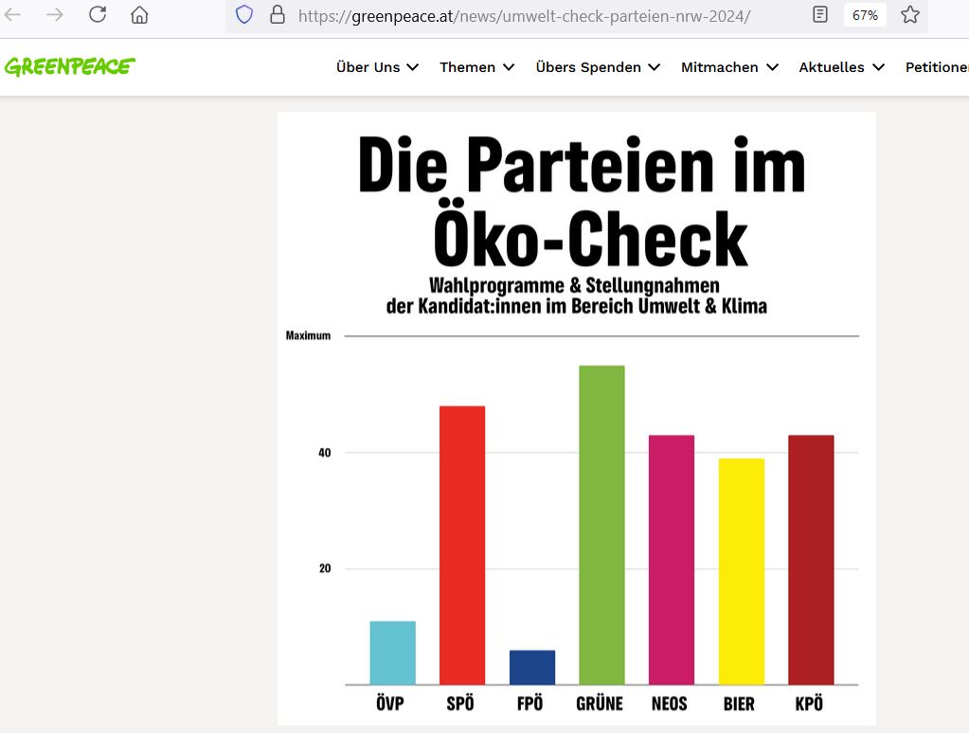Click the NEOS axis label

[670, 704]
